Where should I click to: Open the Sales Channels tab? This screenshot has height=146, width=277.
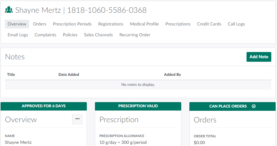98,35
